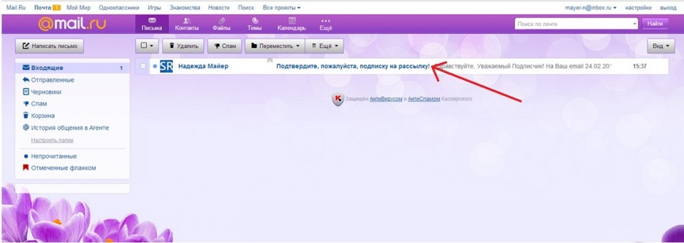The height and width of the screenshot is (243, 684).
Task: Open the Письма envelope icon
Action: (x=152, y=21)
